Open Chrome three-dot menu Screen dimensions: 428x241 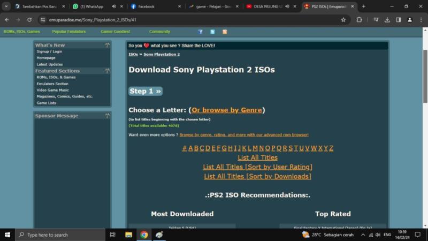click(421, 20)
